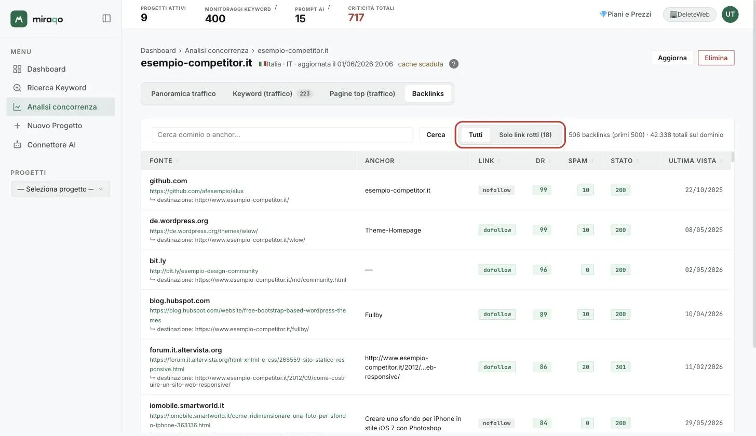Viewport: 756px width, 436px height.
Task: Click the question mark help icon beside cache scaduta
Action: pyautogui.click(x=454, y=64)
